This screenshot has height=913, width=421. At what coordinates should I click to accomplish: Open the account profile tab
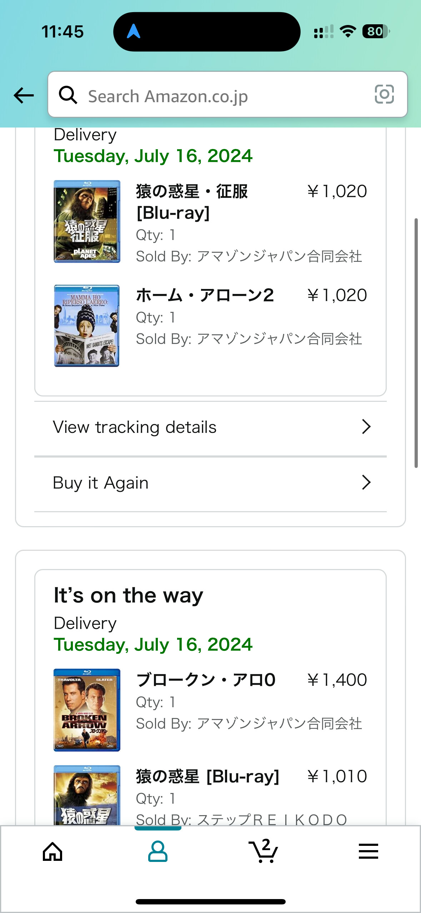tap(157, 852)
